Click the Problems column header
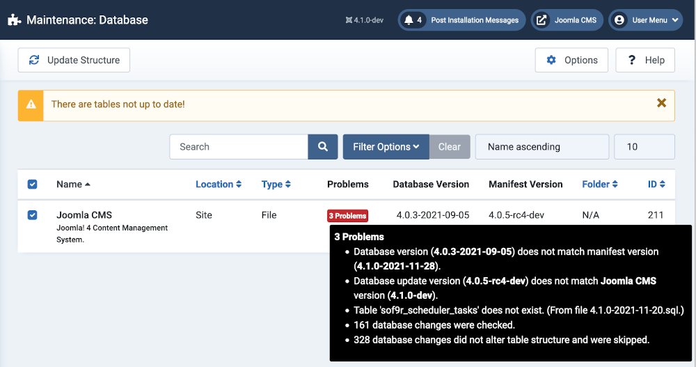The image size is (696, 367). click(x=347, y=185)
